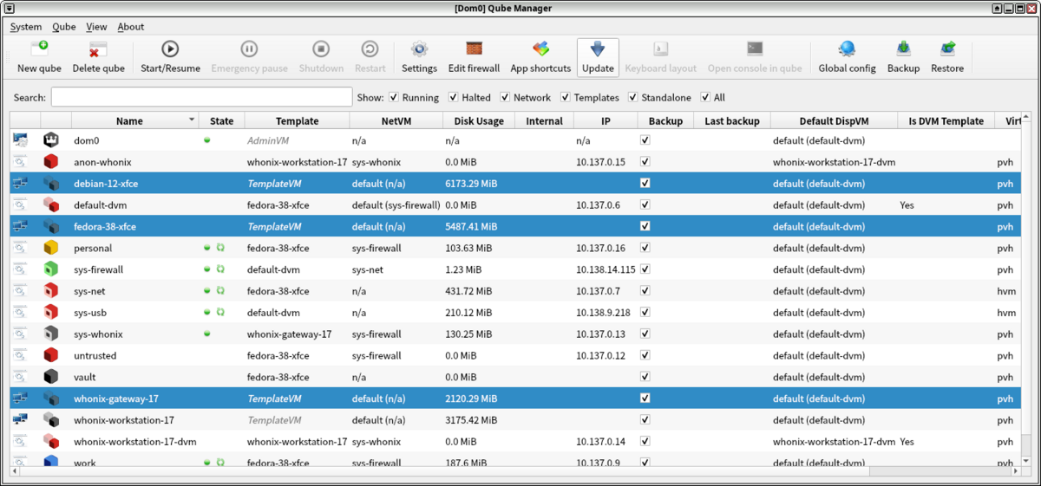Toggle the Standalone filter checkbox
Viewport: 1041px width, 486px height.
tap(633, 97)
